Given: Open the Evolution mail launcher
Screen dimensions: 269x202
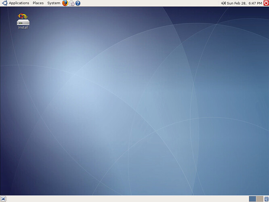Looking at the screenshot, I should (71, 3).
